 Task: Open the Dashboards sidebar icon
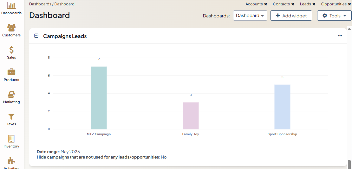(x=11, y=6)
